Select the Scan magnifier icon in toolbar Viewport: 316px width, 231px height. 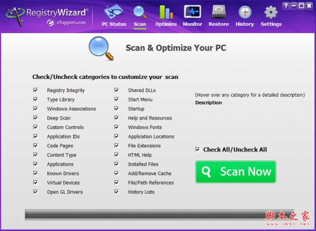coord(140,12)
